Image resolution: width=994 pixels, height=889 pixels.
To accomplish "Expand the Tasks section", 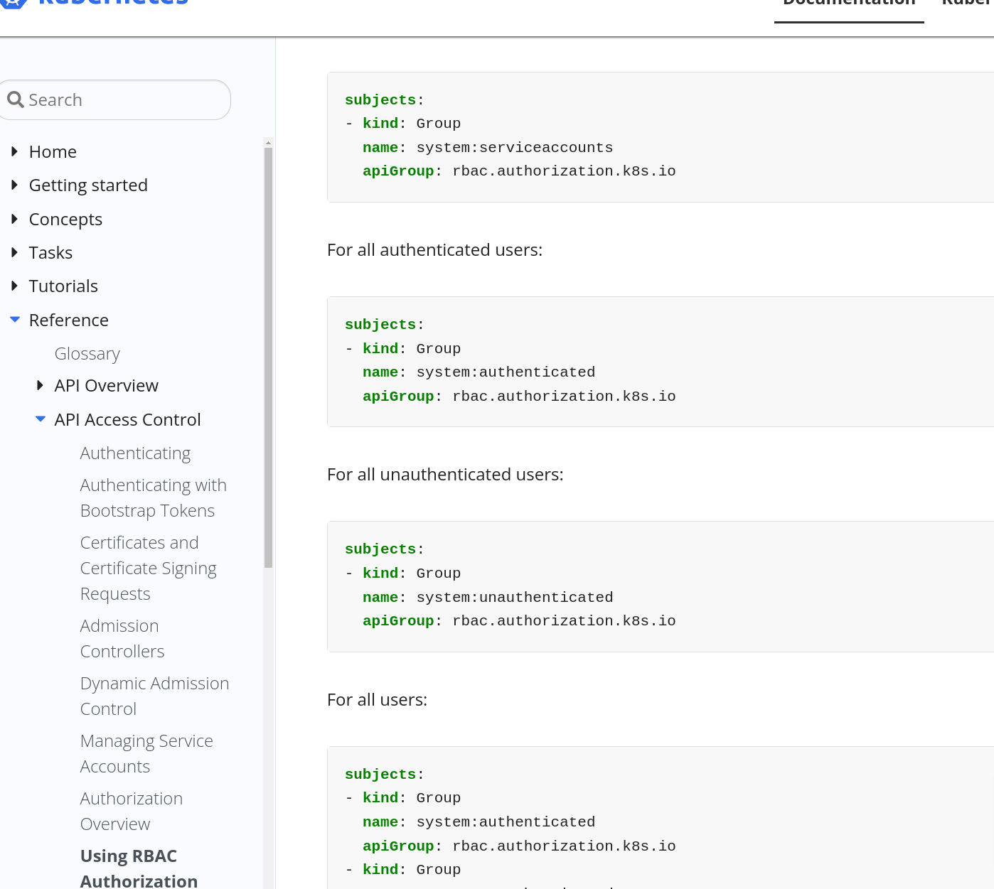I will coord(14,252).
